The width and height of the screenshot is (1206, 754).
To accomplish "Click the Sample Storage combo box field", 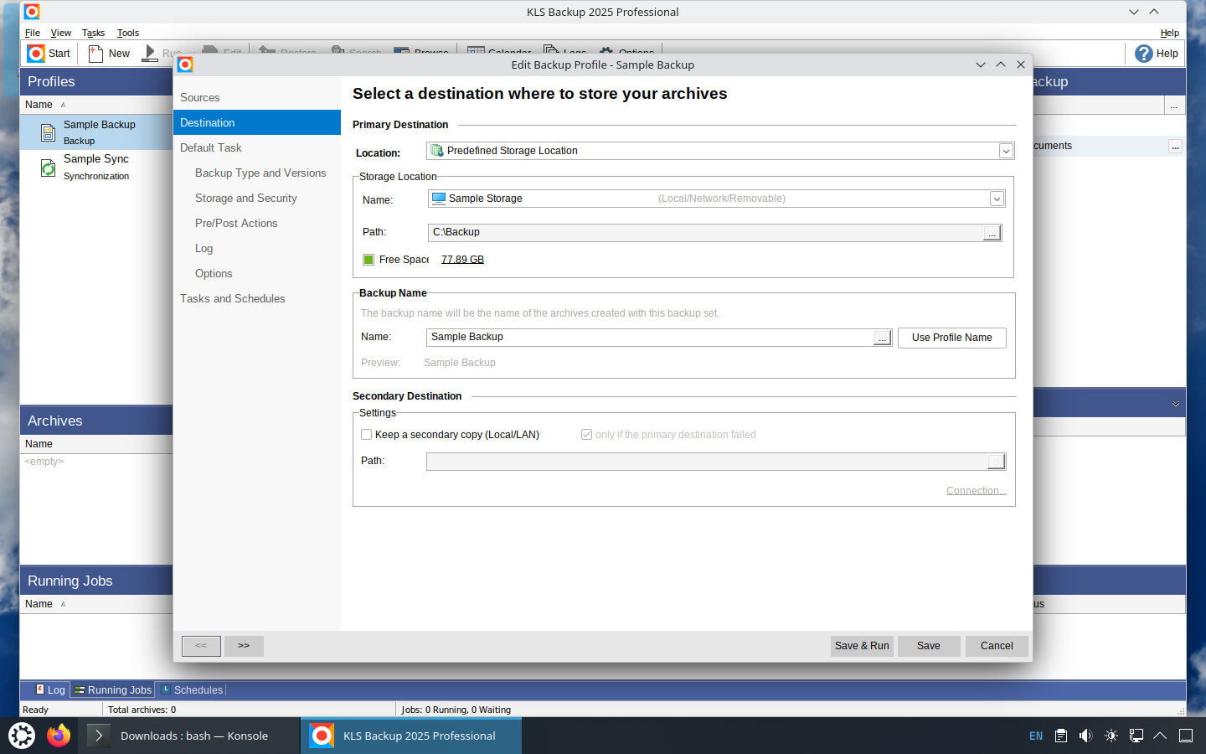I will click(716, 199).
